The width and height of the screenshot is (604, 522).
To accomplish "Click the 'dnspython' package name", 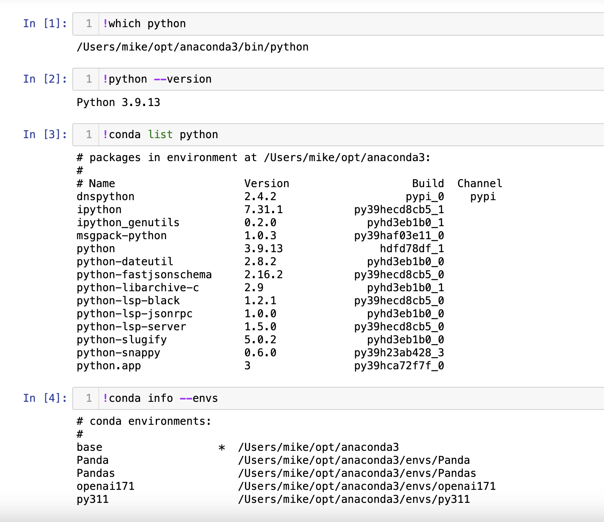I will pos(106,197).
